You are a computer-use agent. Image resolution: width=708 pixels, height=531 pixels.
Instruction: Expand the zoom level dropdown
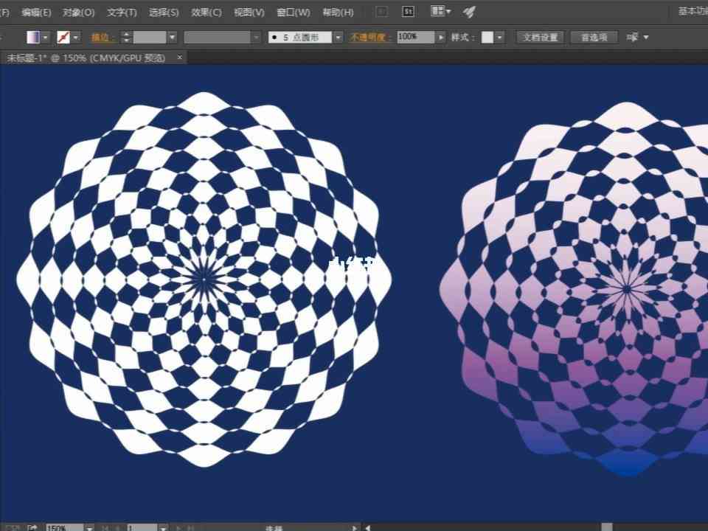click(89, 527)
